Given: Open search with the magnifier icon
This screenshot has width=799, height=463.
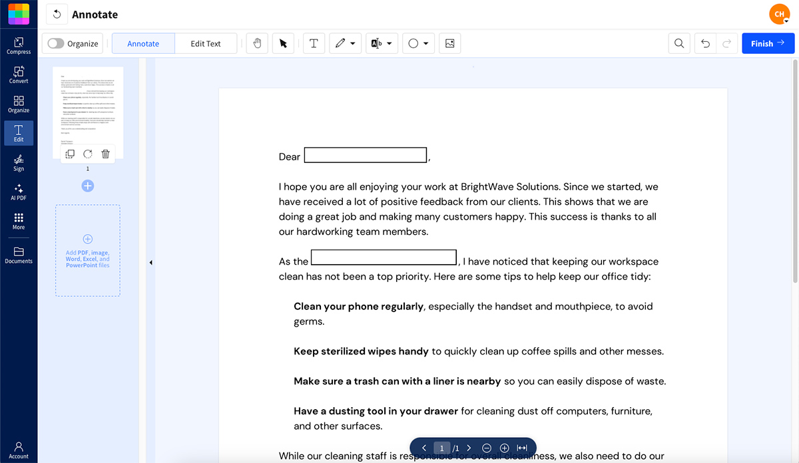Looking at the screenshot, I should pyautogui.click(x=678, y=43).
